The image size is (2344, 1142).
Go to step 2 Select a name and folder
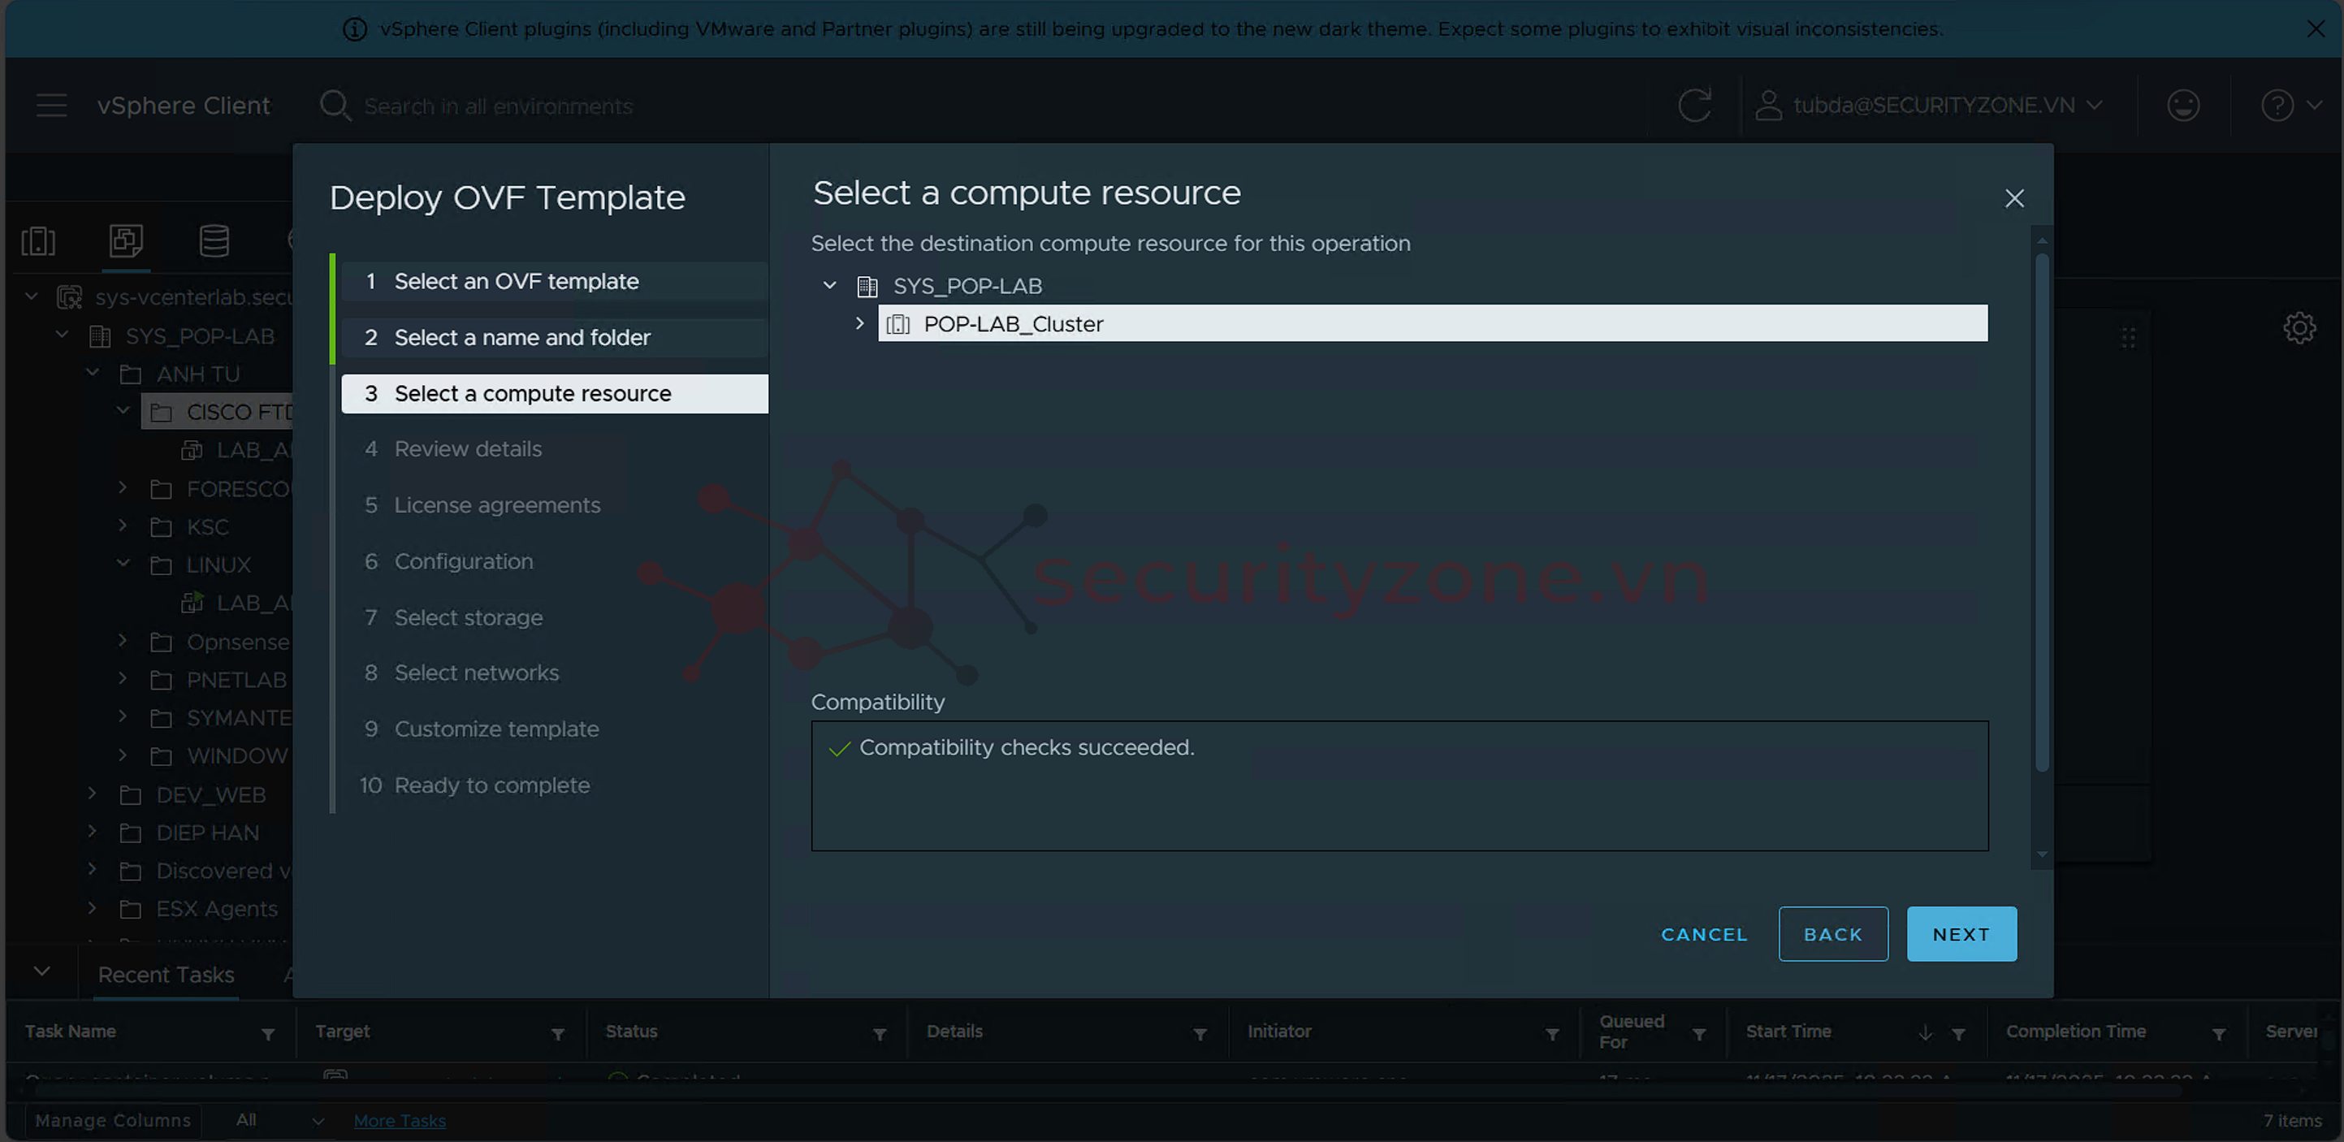(x=521, y=338)
